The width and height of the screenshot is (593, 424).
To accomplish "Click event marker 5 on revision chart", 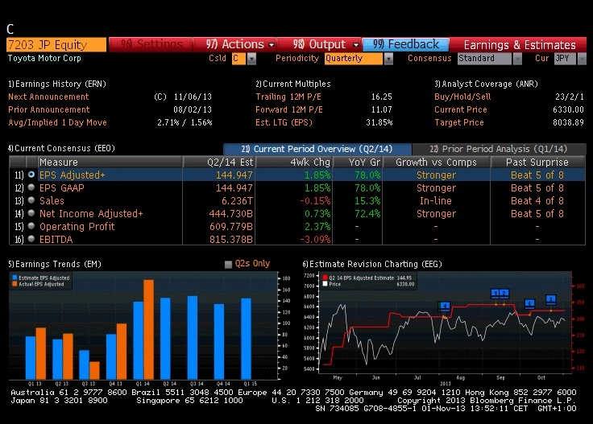I will [530, 303].
